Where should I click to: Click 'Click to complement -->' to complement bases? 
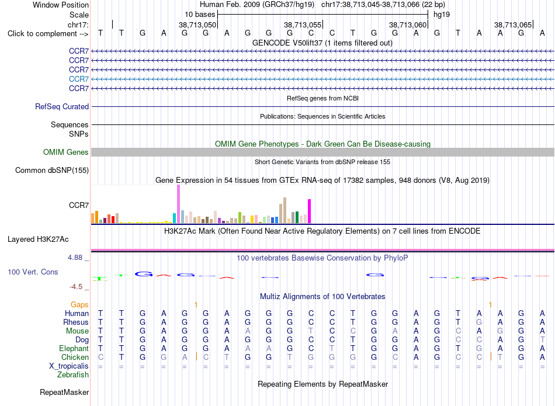pyautogui.click(x=48, y=34)
